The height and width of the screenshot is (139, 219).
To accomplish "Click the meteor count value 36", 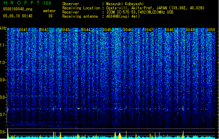I will pos(50,16).
